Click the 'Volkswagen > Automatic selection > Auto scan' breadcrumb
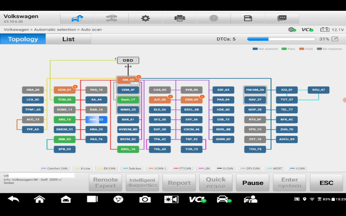 (x=53, y=30)
